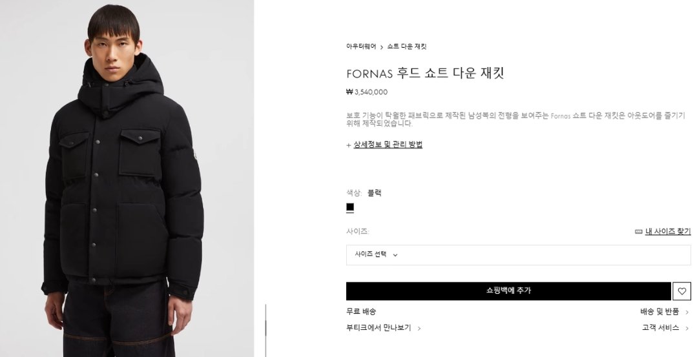Select the black color swatch

coord(350,207)
